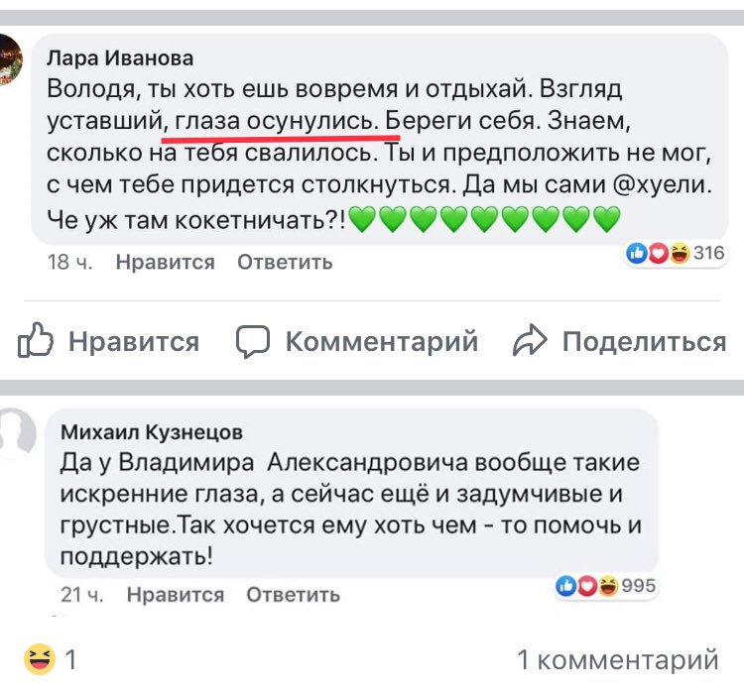The height and width of the screenshot is (691, 744).
Task: Click the 21 ч. timestamp
Action: [81, 595]
